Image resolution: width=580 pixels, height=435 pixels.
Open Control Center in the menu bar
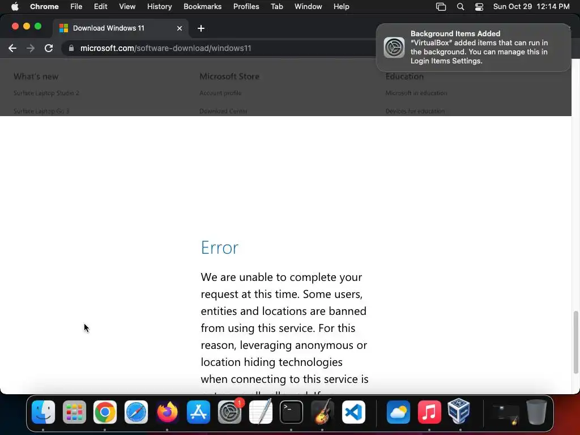479,7
